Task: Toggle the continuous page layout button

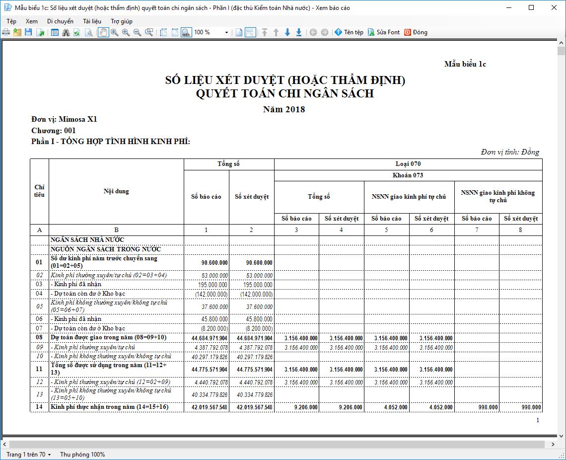Action: (251, 32)
